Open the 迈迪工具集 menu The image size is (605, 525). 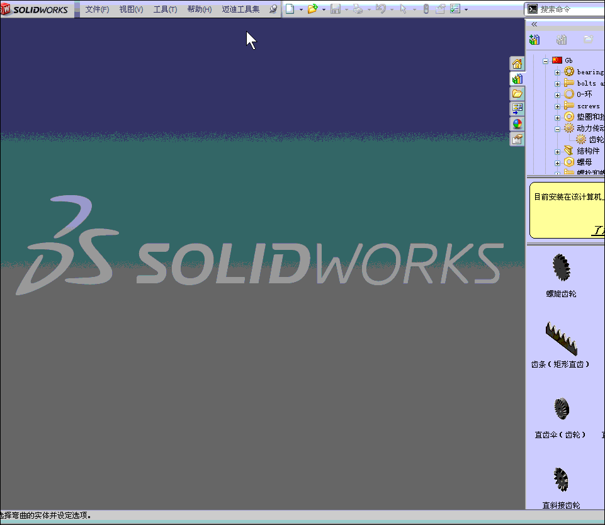(240, 9)
